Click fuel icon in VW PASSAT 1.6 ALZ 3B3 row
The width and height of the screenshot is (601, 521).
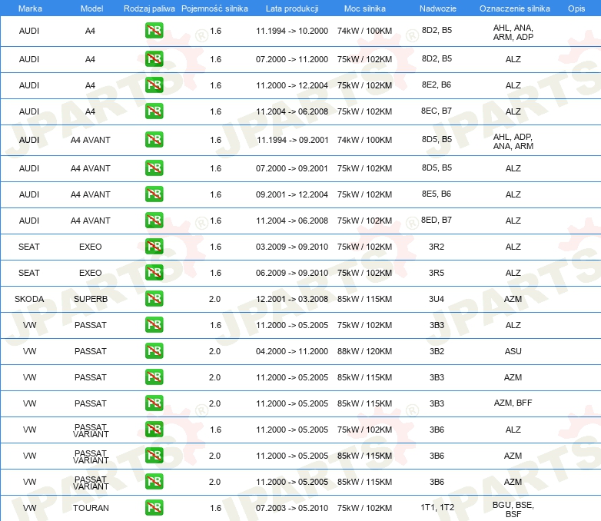[154, 324]
